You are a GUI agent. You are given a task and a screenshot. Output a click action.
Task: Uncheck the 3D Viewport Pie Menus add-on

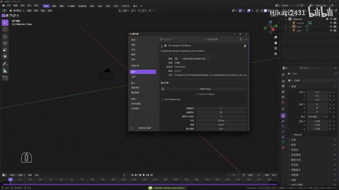pos(166,46)
